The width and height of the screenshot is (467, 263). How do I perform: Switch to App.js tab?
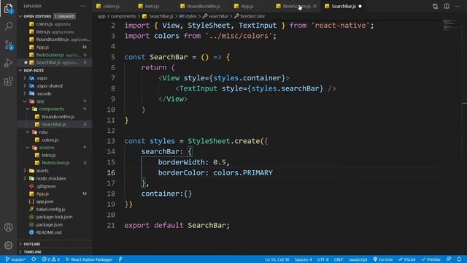click(x=247, y=6)
